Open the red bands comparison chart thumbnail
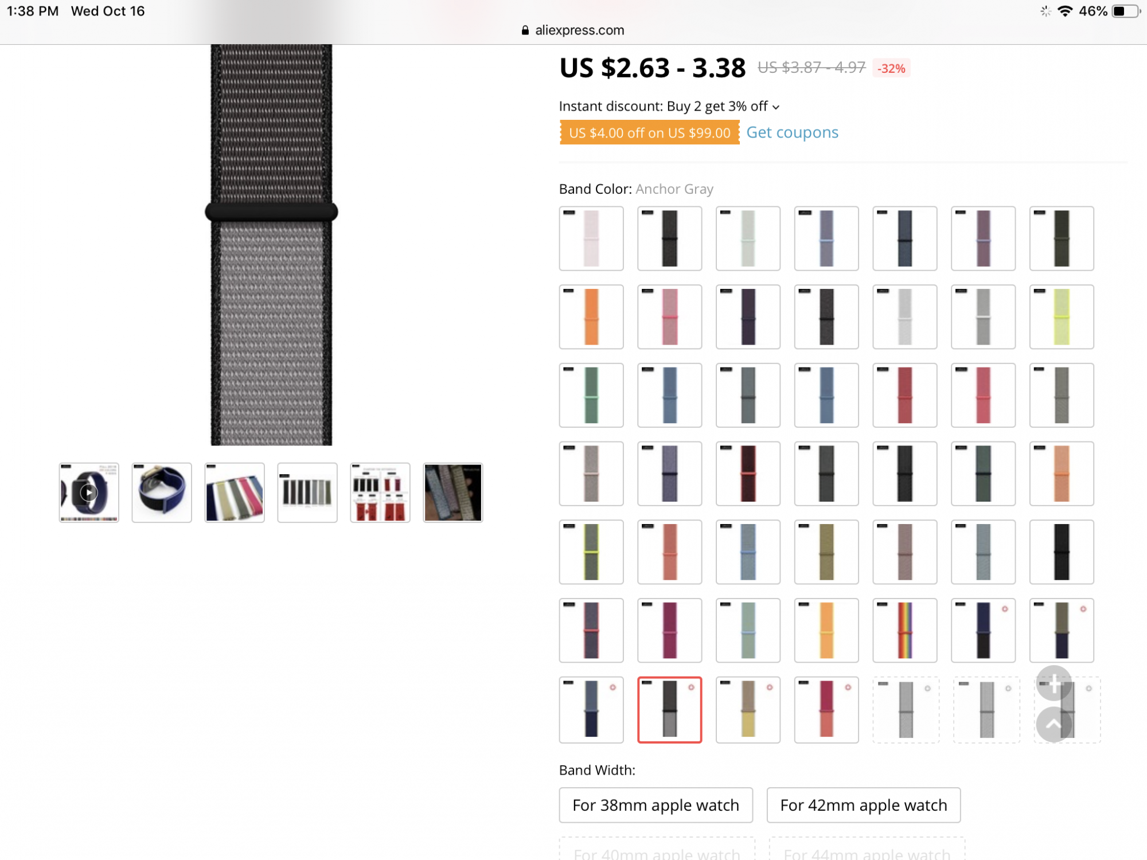Viewport: 1147px width, 860px height. (380, 492)
